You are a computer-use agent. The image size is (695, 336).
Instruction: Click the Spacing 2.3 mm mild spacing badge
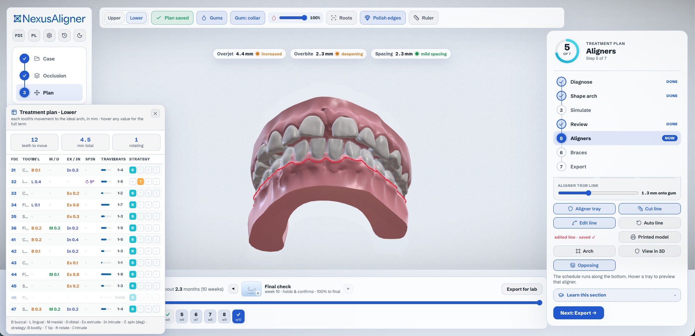411,54
